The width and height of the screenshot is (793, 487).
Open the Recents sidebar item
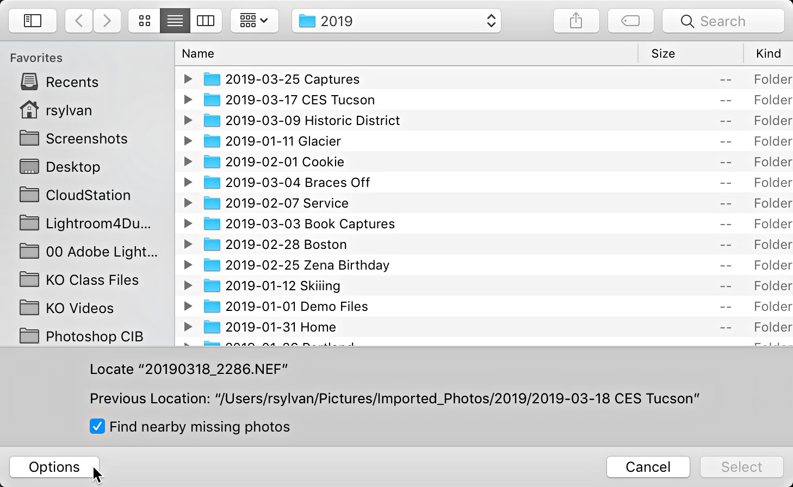click(72, 82)
